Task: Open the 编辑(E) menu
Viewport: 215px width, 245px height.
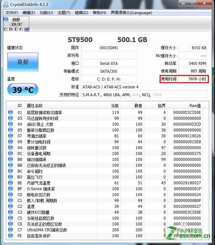Action: click(x=29, y=13)
